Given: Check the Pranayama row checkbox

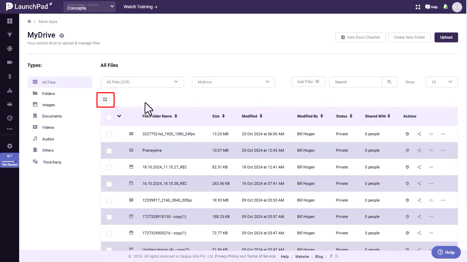Looking at the screenshot, I should (x=109, y=151).
